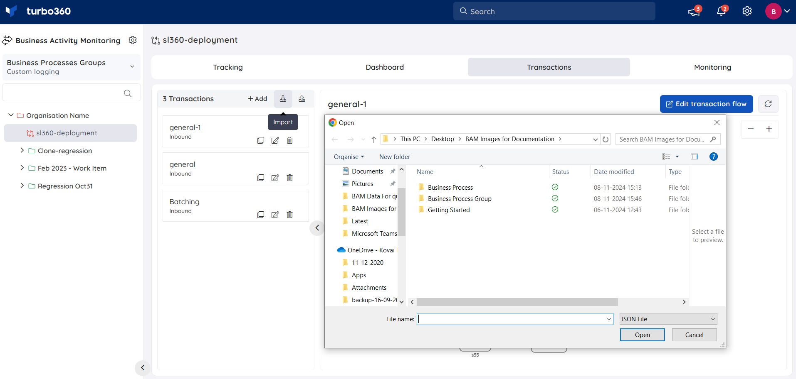Refresh the folder in Open dialog
The height and width of the screenshot is (379, 796).
point(606,139)
